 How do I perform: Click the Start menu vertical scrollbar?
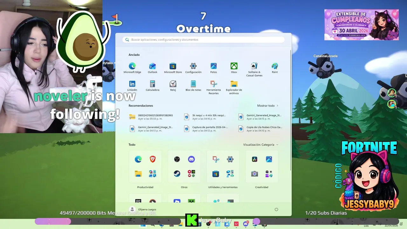point(291,110)
